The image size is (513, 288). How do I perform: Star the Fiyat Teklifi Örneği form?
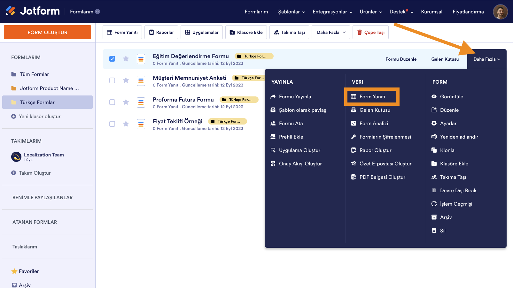[126, 124]
